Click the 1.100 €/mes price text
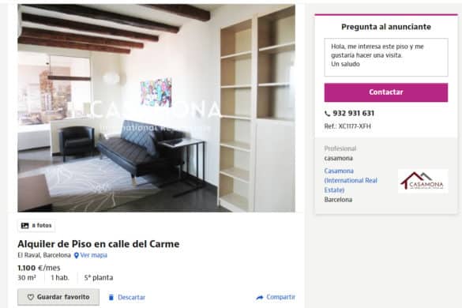462x308 pixels. click(39, 268)
